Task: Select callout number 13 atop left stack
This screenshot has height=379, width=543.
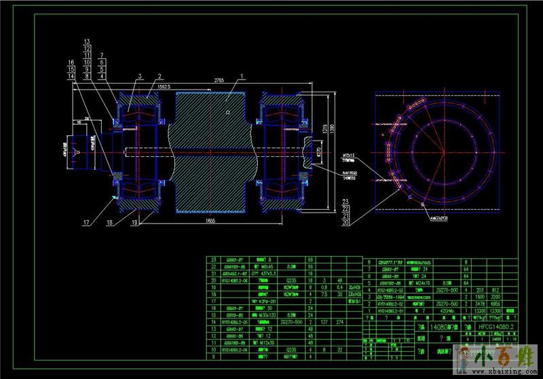Action: pos(87,42)
